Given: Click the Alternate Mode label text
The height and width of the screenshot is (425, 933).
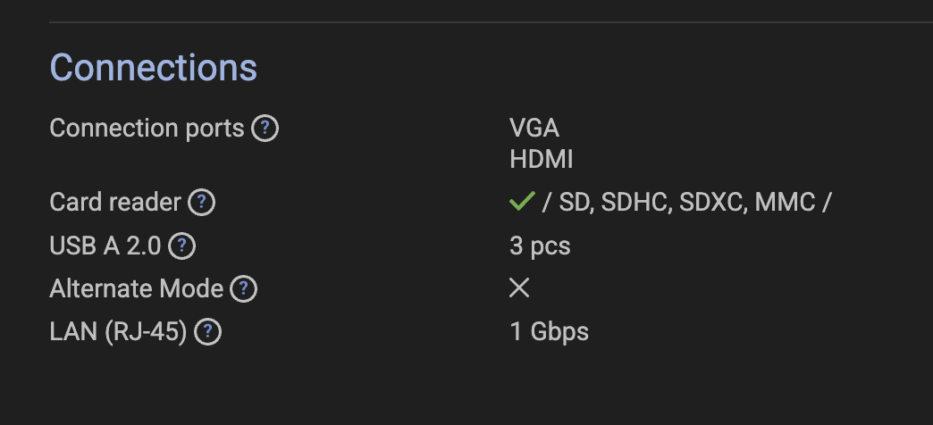Looking at the screenshot, I should pos(136,289).
